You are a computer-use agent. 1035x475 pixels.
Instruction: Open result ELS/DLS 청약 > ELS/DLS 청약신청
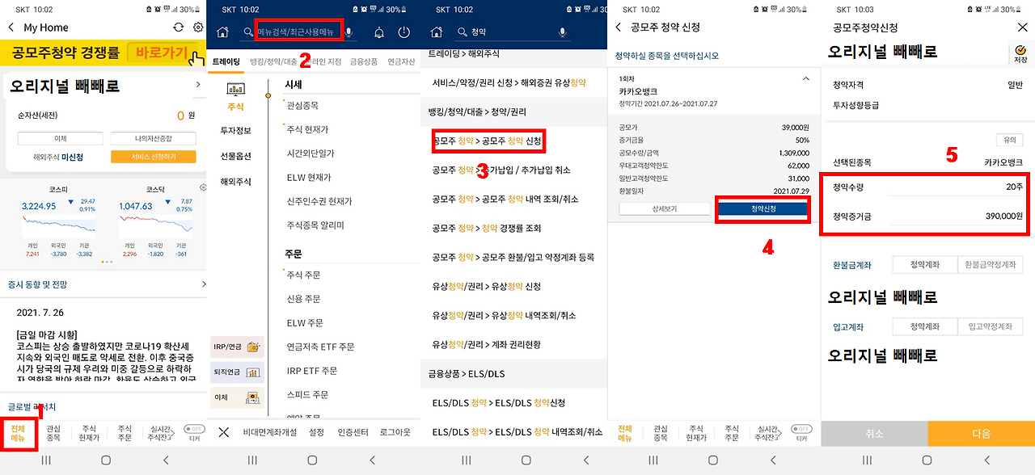tap(498, 402)
